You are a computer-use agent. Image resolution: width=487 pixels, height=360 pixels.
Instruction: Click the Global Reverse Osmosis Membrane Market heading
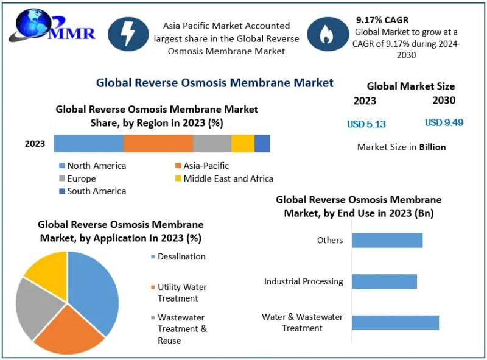215,83
